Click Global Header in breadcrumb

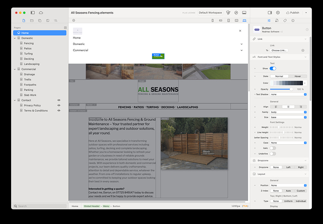click(x=92, y=206)
